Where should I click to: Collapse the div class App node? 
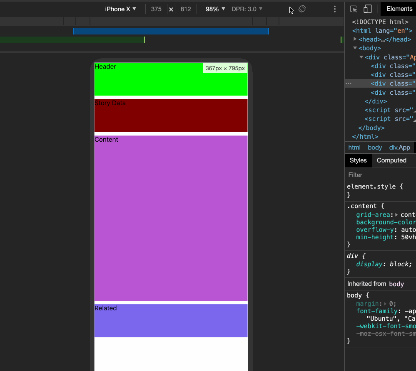(x=361, y=57)
